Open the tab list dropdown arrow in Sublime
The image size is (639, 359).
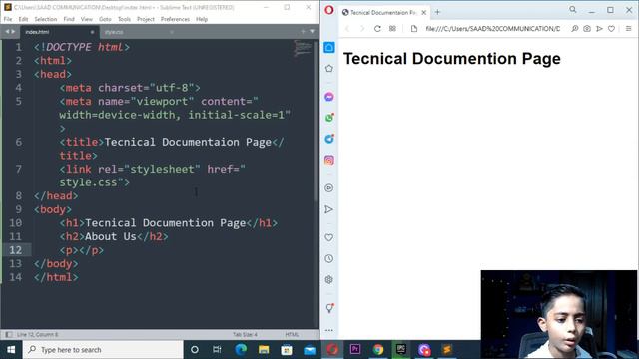click(x=313, y=31)
